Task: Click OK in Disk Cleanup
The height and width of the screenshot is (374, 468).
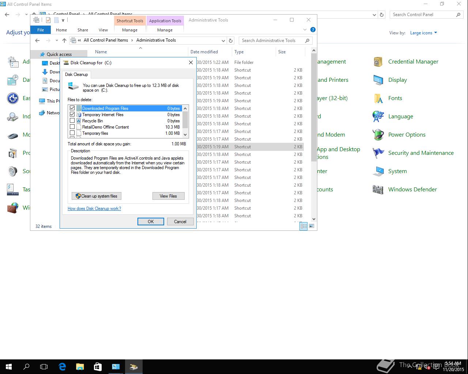Action: (x=151, y=222)
